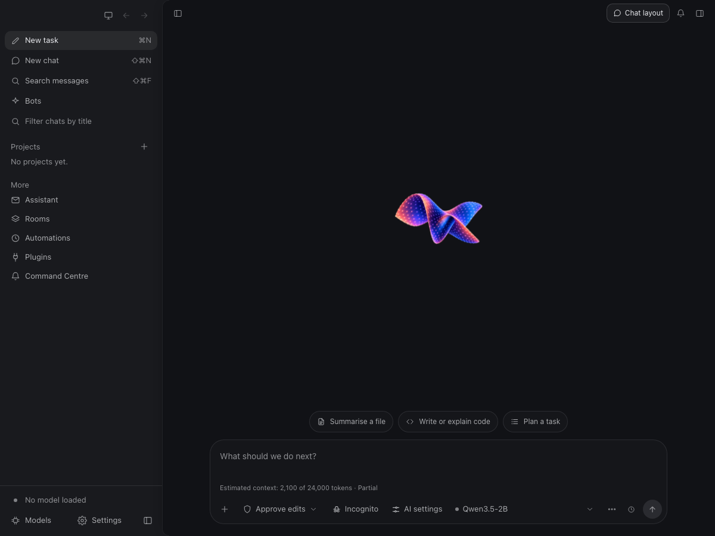
Task: Toggle Incognito mode
Action: [356, 509]
